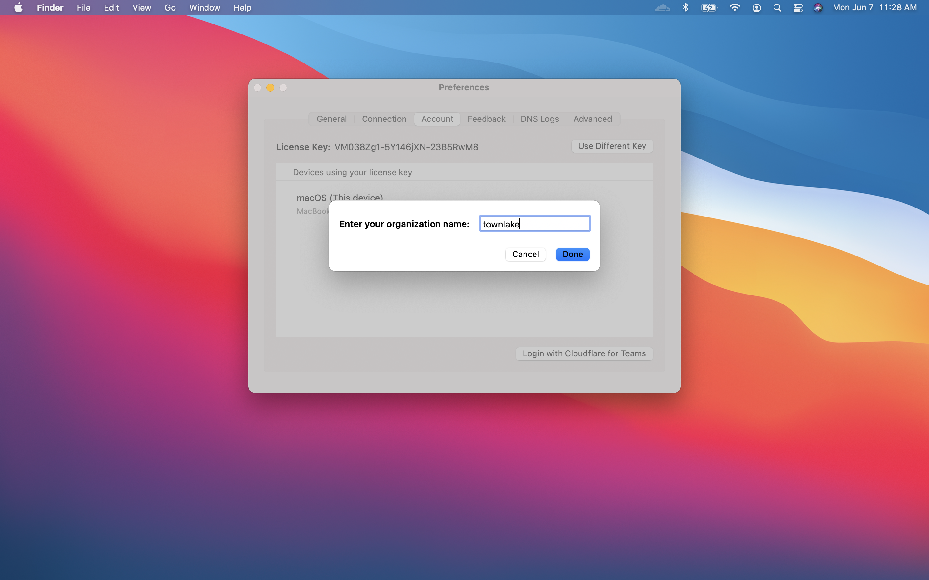The width and height of the screenshot is (929, 580).
Task: Click the user account menu bar icon
Action: (756, 8)
